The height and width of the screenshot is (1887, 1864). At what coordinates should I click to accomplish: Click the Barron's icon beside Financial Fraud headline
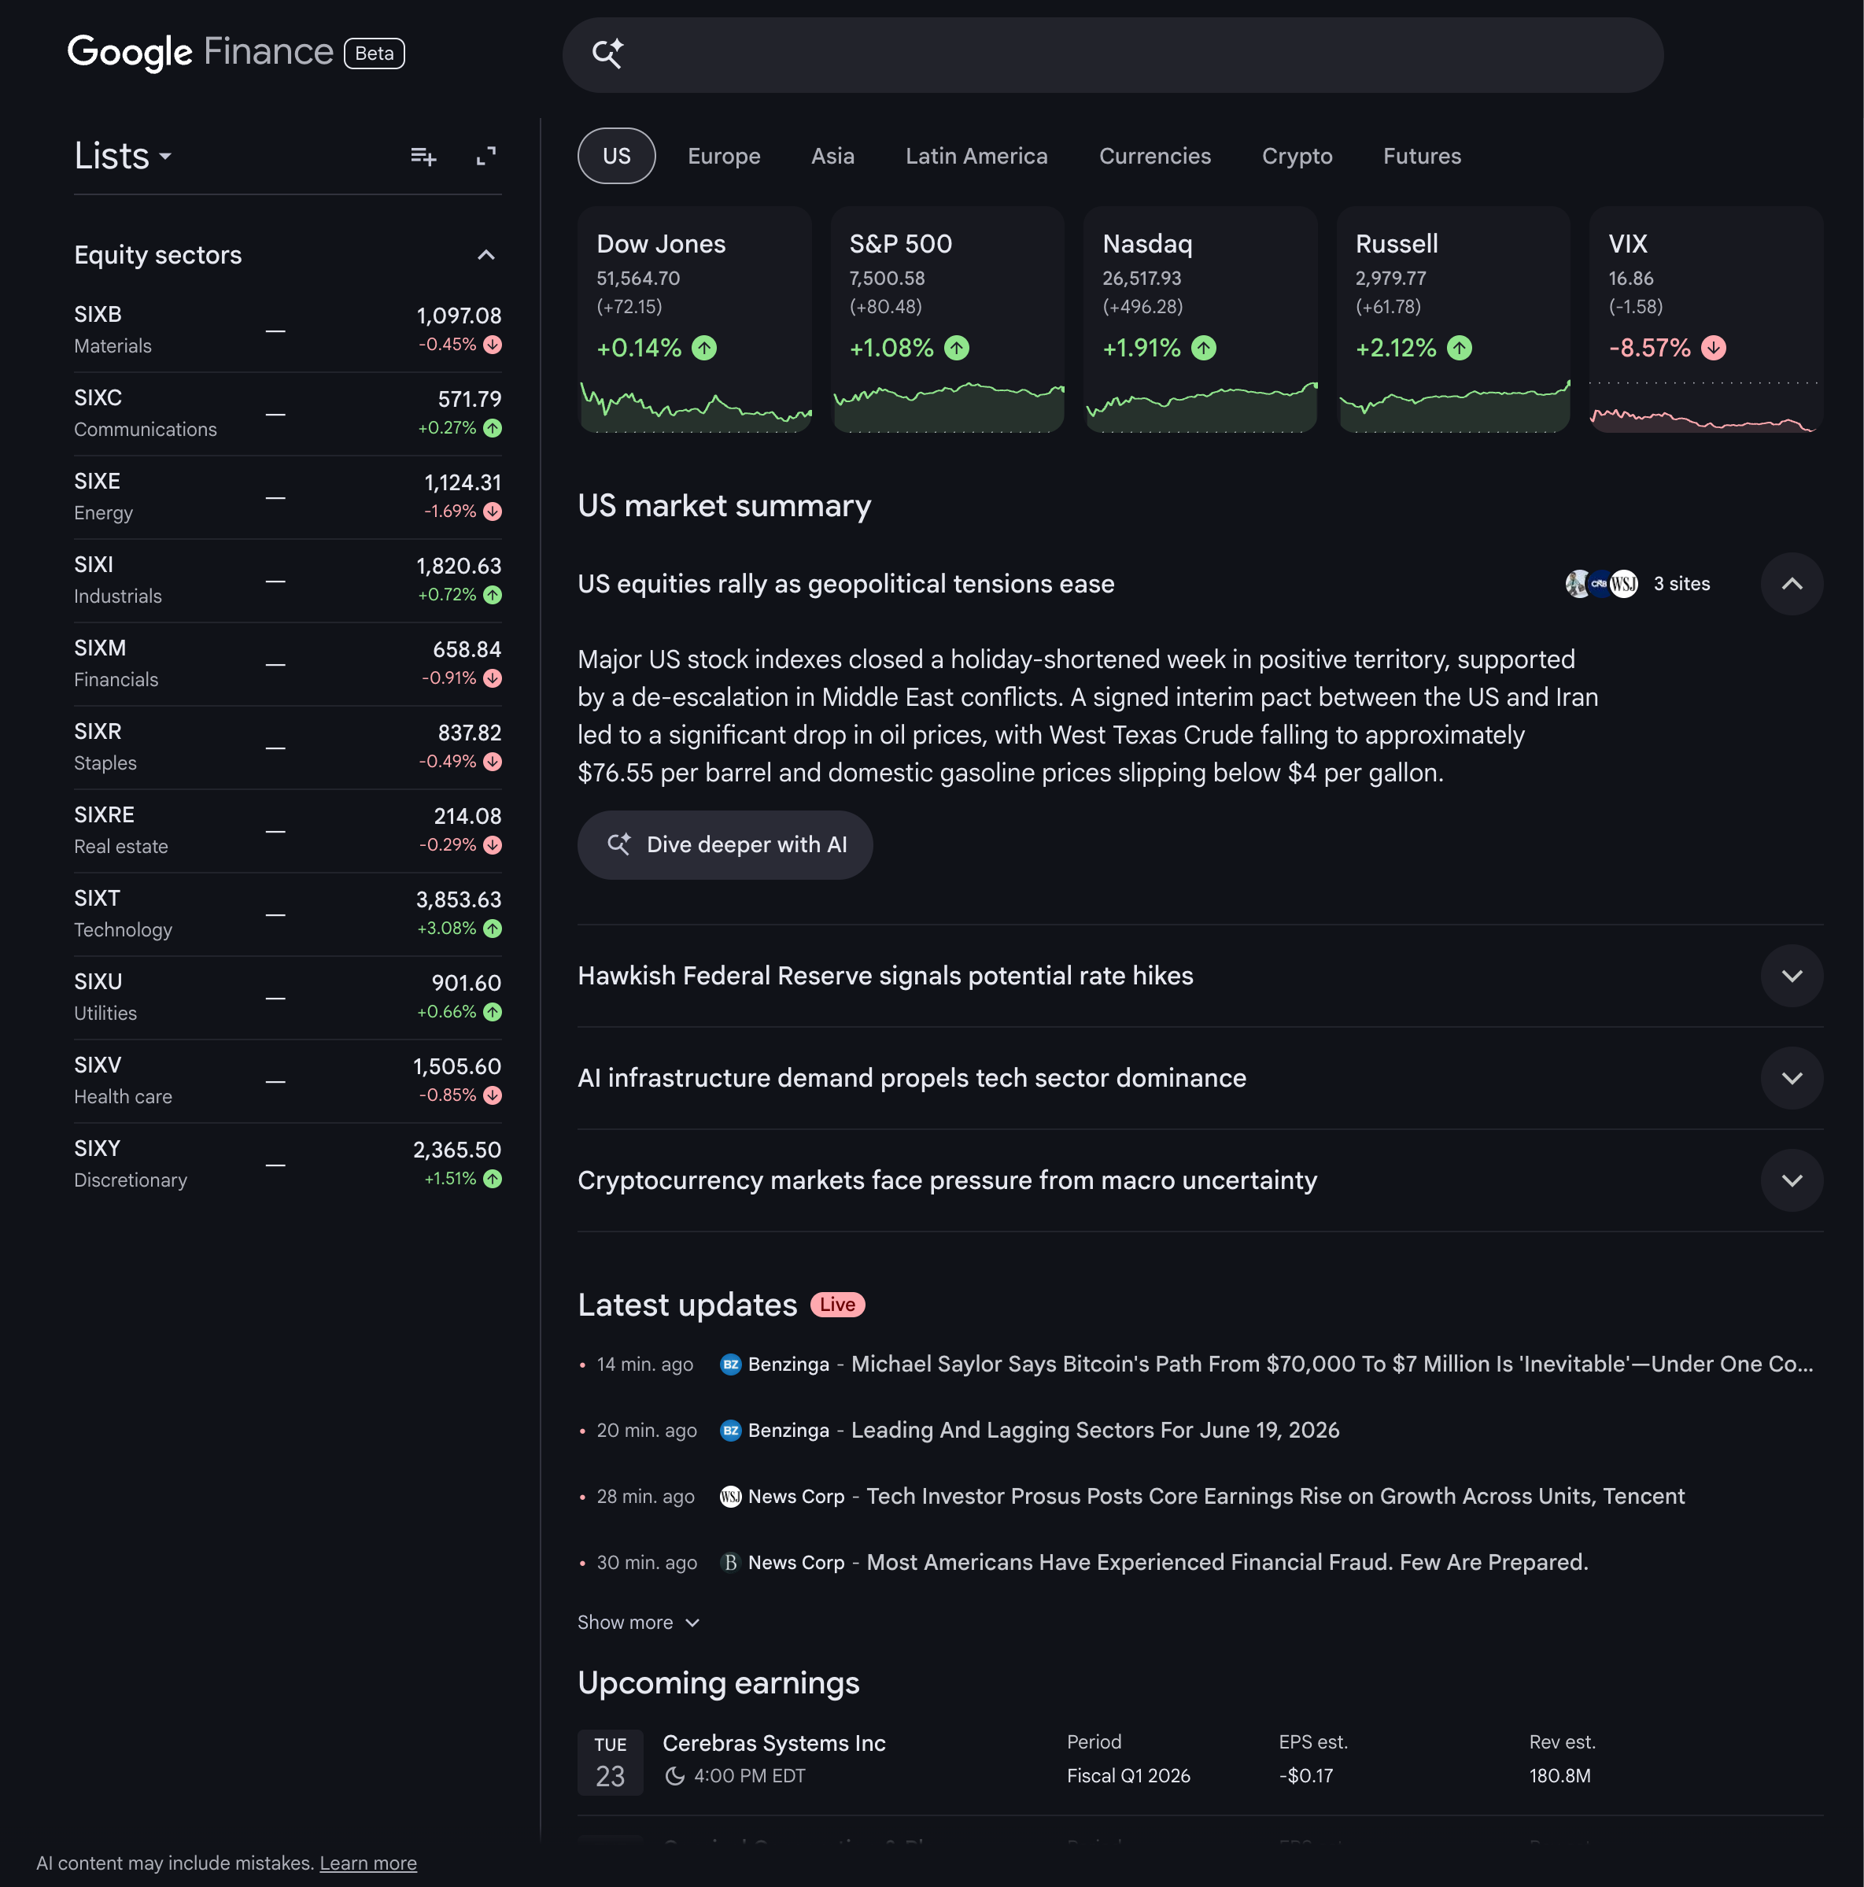730,1563
